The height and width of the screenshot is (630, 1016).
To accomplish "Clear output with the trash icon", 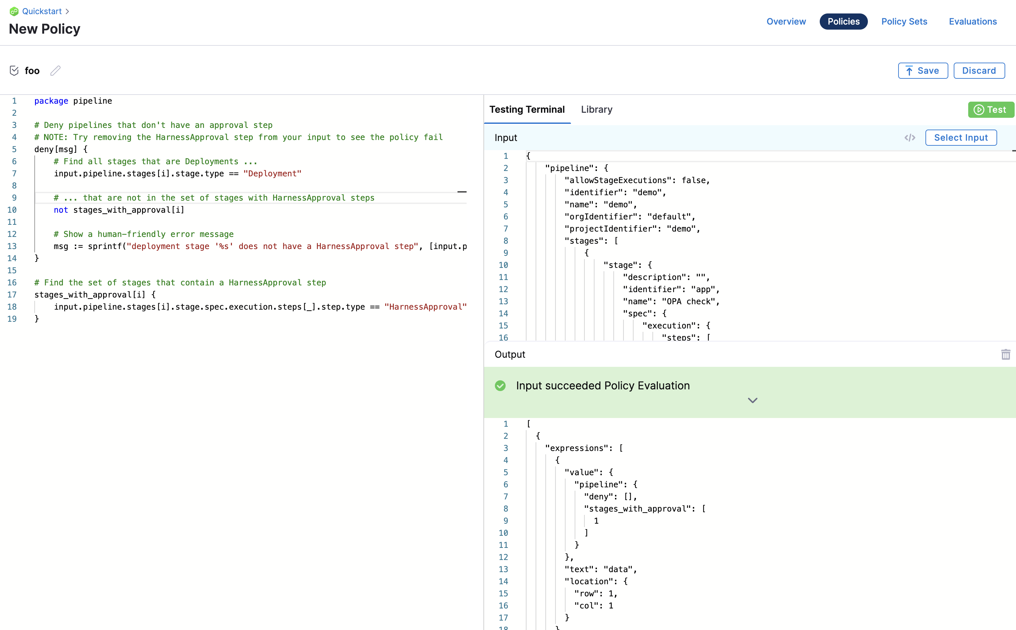I will point(1006,355).
